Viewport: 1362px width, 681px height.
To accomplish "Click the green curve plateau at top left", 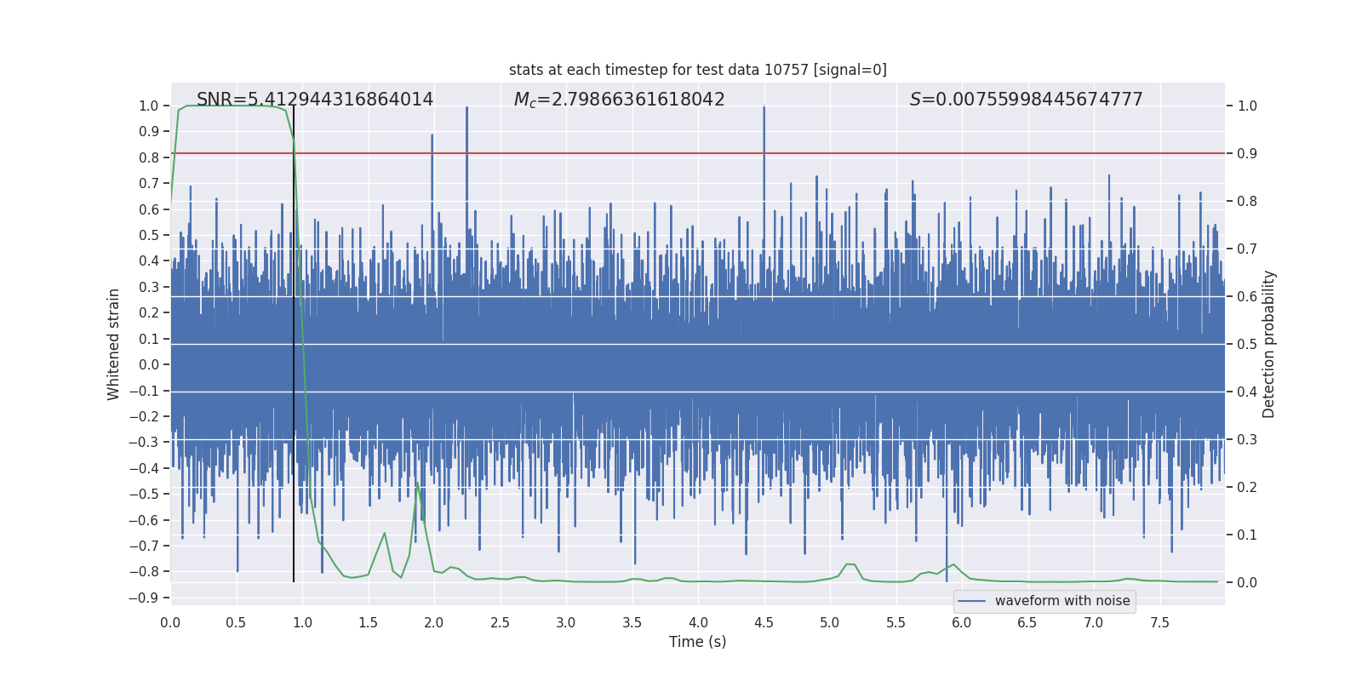I will tap(230, 106).
